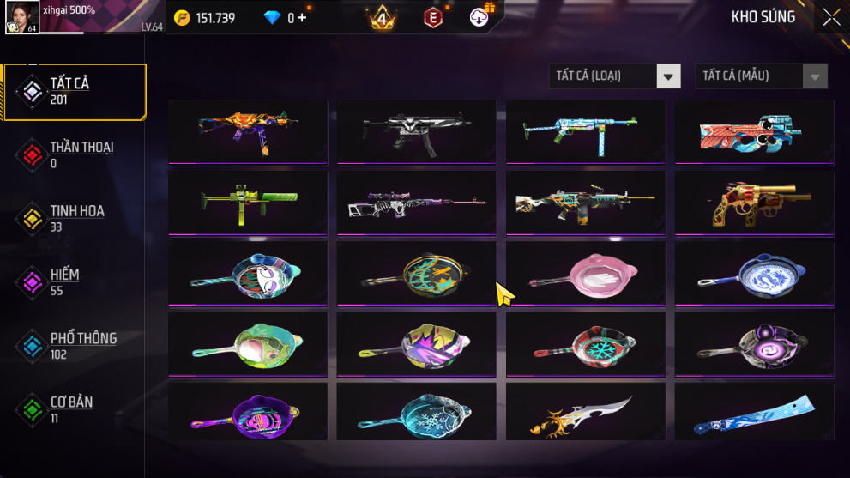The image size is (850, 478).
Task: Show Hiếm rarity skins
Action: point(75,282)
